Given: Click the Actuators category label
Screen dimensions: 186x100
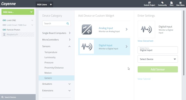Looking at the screenshot, I should [47, 84].
